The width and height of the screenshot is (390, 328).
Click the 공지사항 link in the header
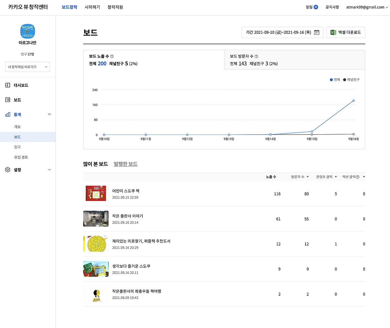(x=332, y=7)
